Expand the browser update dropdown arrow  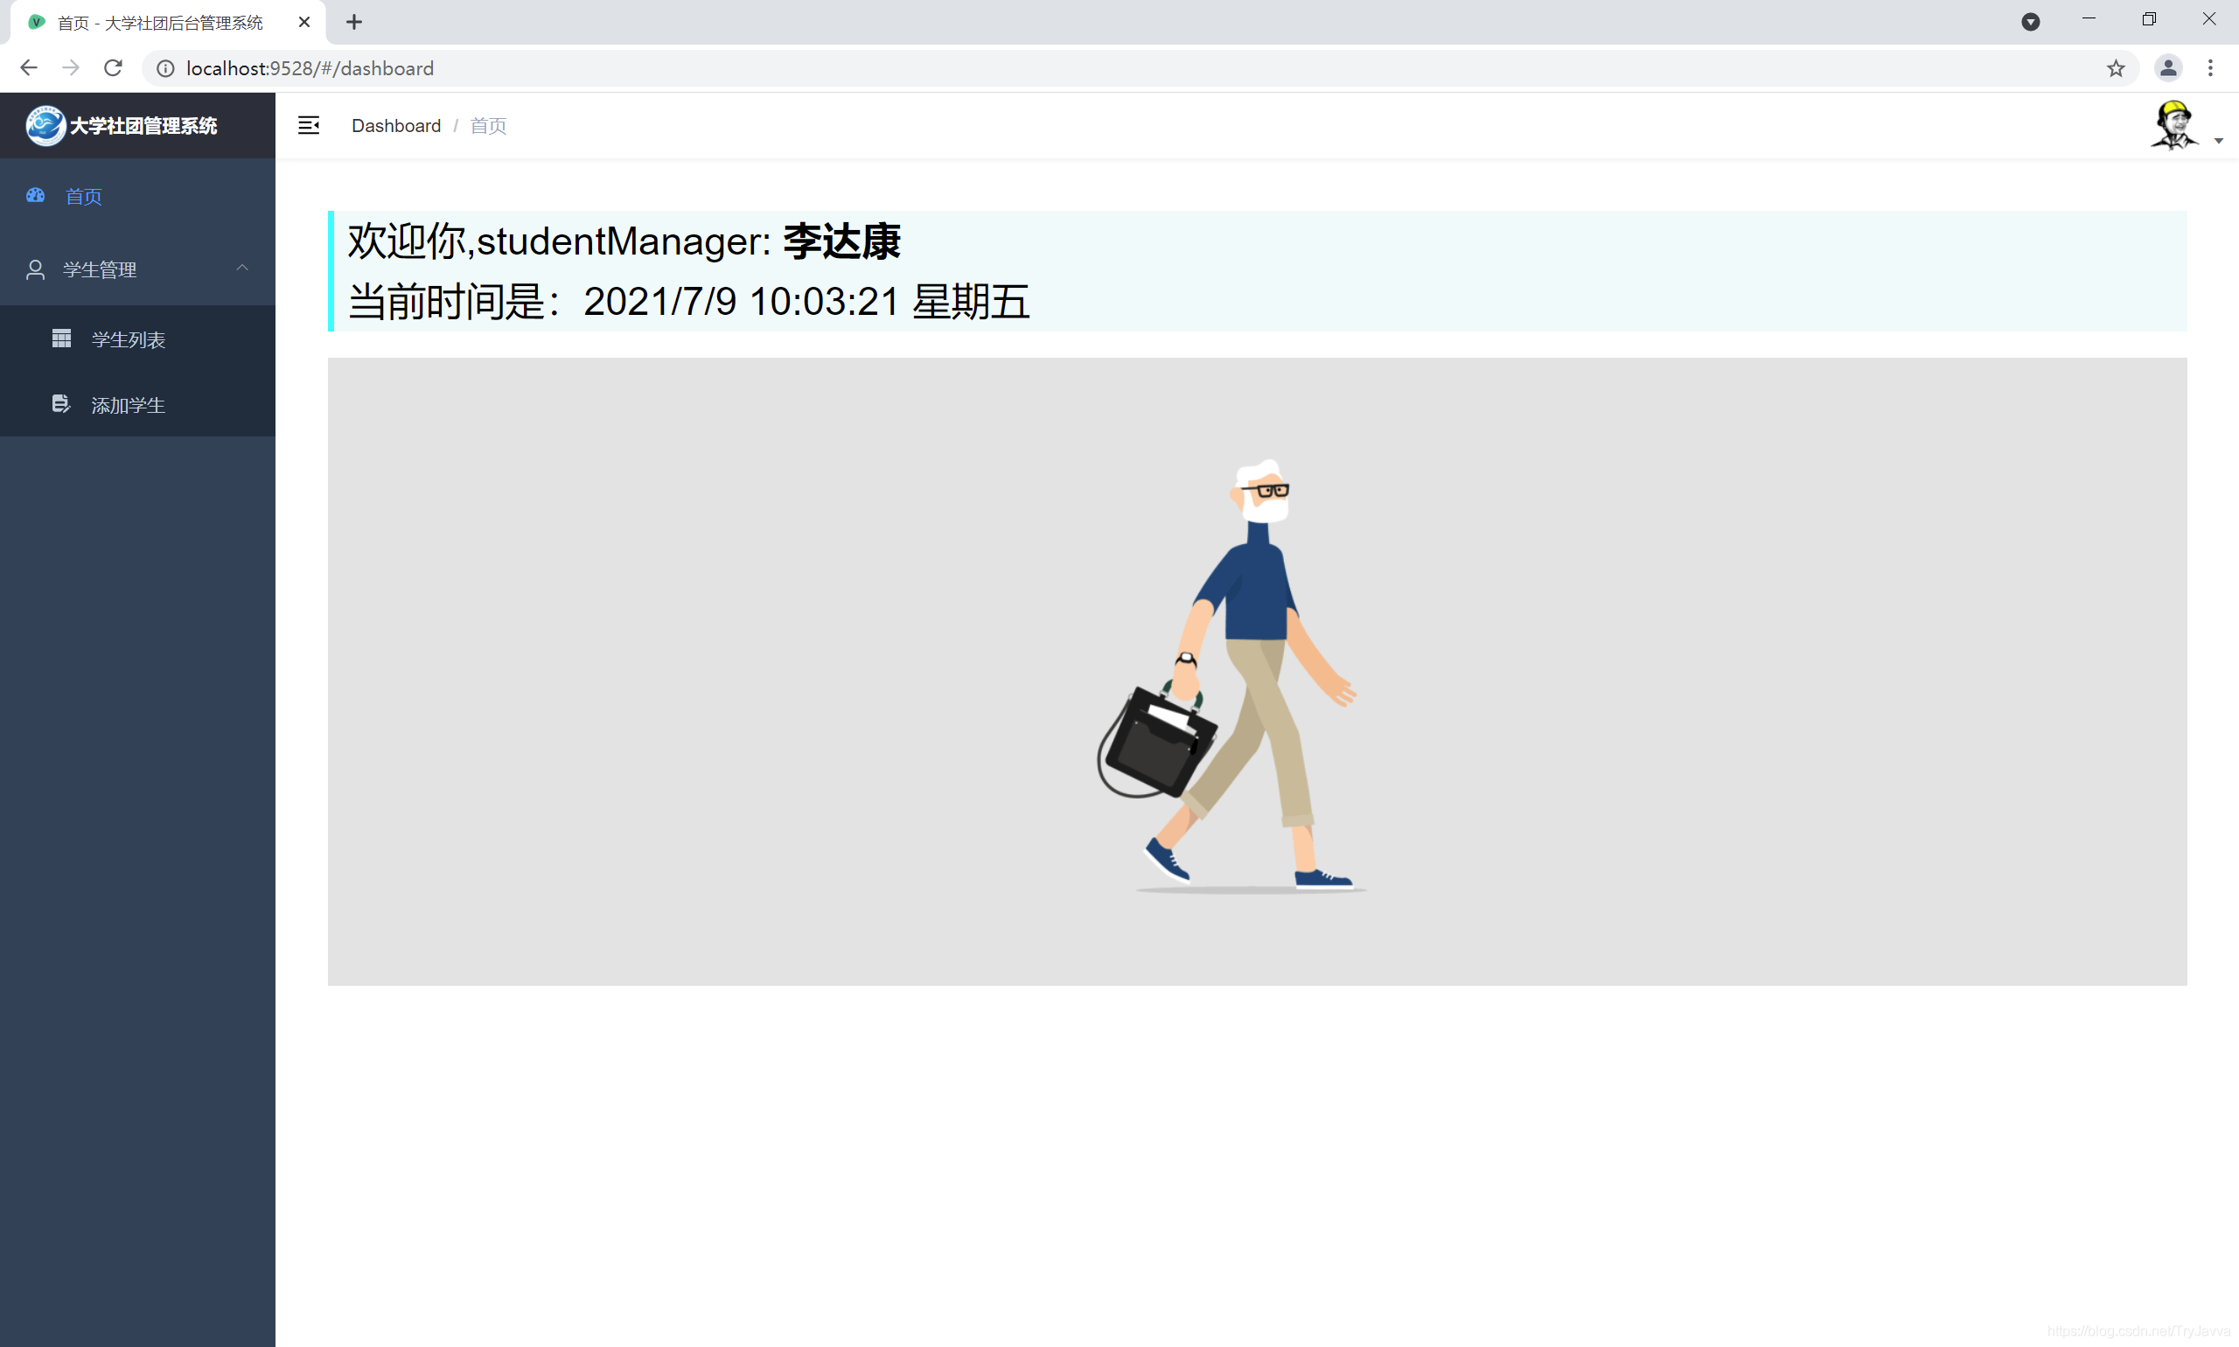(2031, 20)
